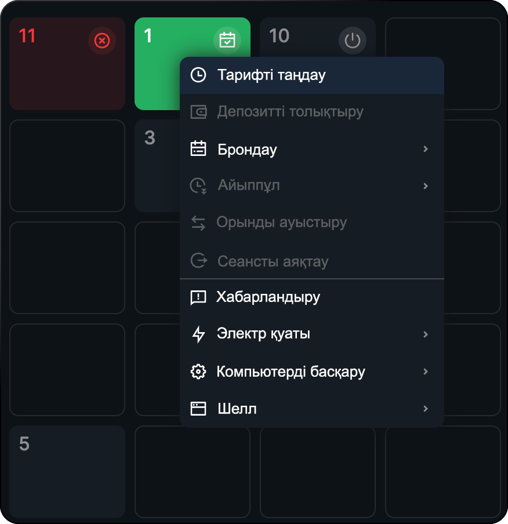
Task: Expand the Компьютерді басқару submenu arrow
Action: pyautogui.click(x=426, y=372)
